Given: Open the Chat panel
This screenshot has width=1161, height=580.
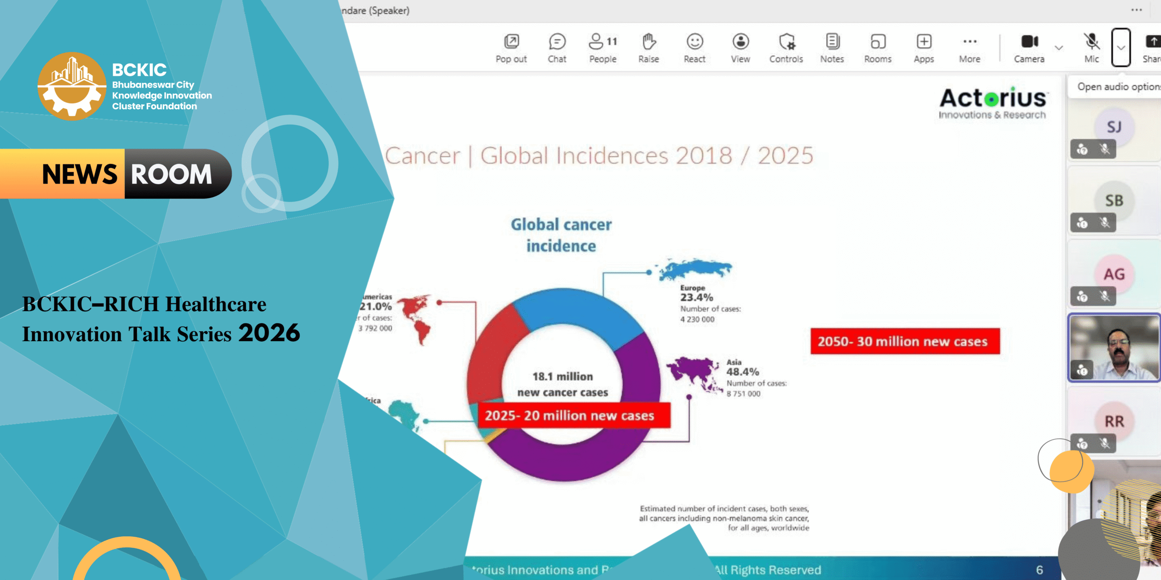Looking at the screenshot, I should pos(557,48).
